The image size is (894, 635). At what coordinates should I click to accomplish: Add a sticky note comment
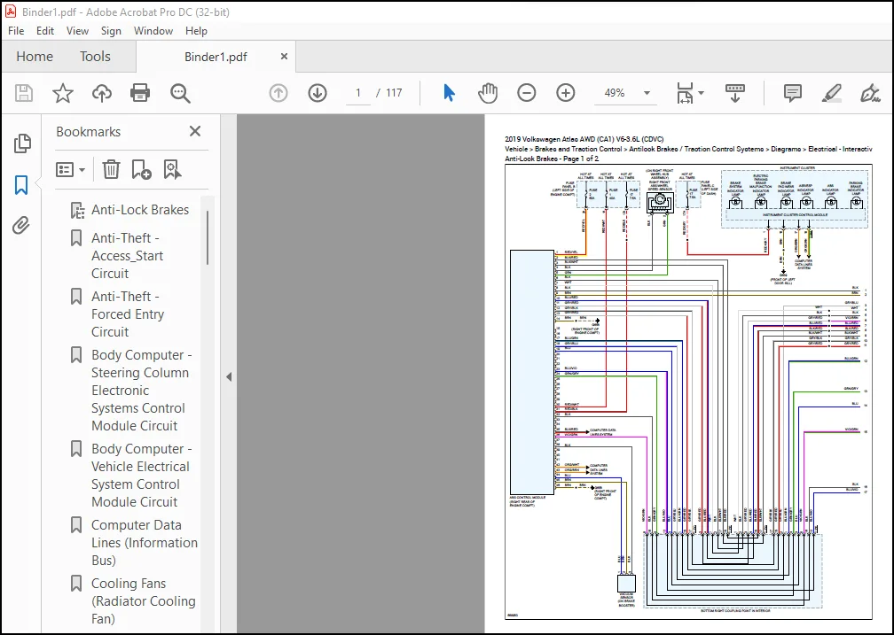coord(793,93)
